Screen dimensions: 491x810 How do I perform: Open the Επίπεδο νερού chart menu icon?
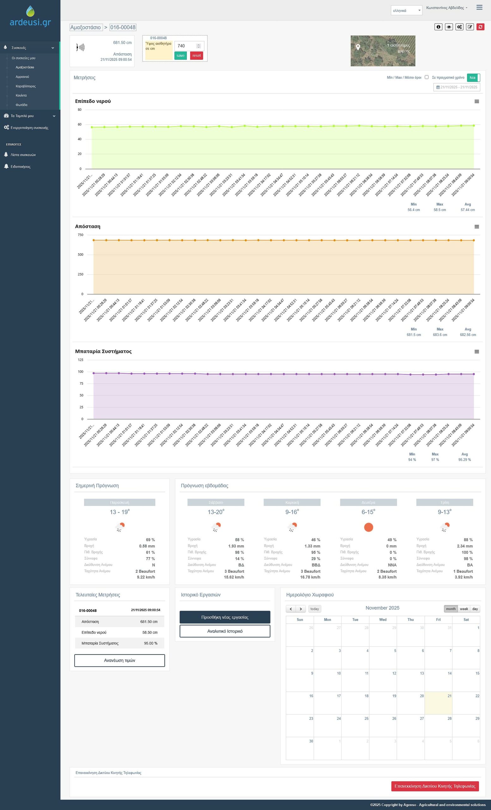tap(476, 102)
